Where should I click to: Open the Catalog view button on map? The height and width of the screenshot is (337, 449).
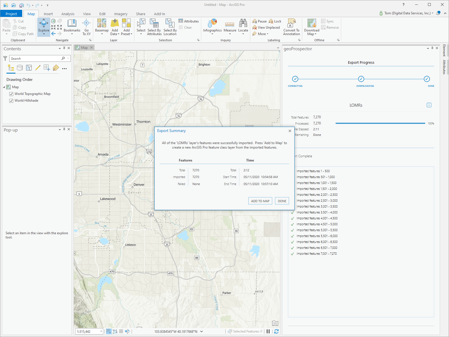click(275, 323)
